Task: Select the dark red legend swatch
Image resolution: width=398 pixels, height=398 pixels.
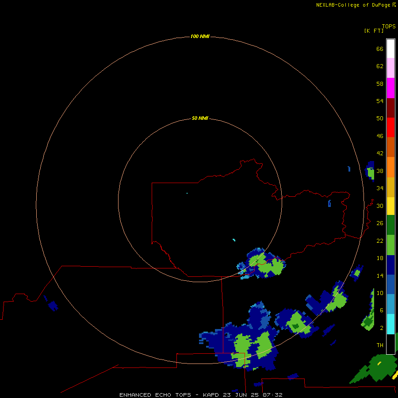Action: [x=390, y=107]
